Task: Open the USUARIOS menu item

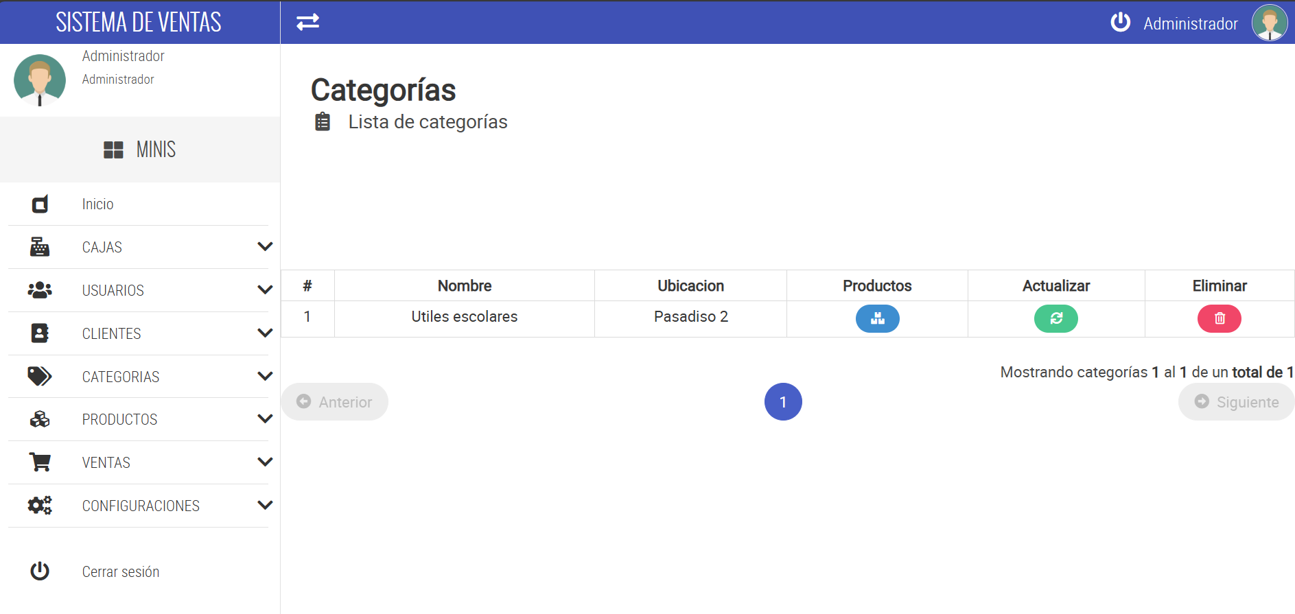Action: click(x=113, y=291)
